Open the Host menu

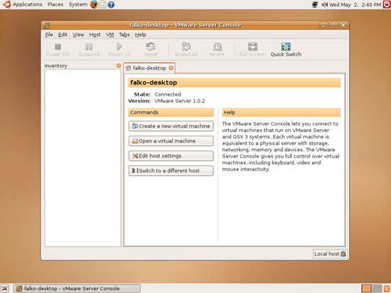coord(95,35)
